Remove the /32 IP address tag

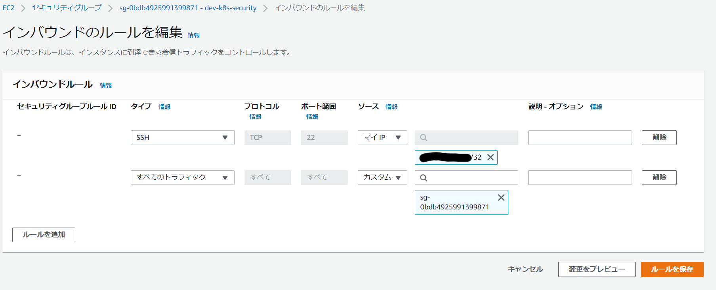490,157
